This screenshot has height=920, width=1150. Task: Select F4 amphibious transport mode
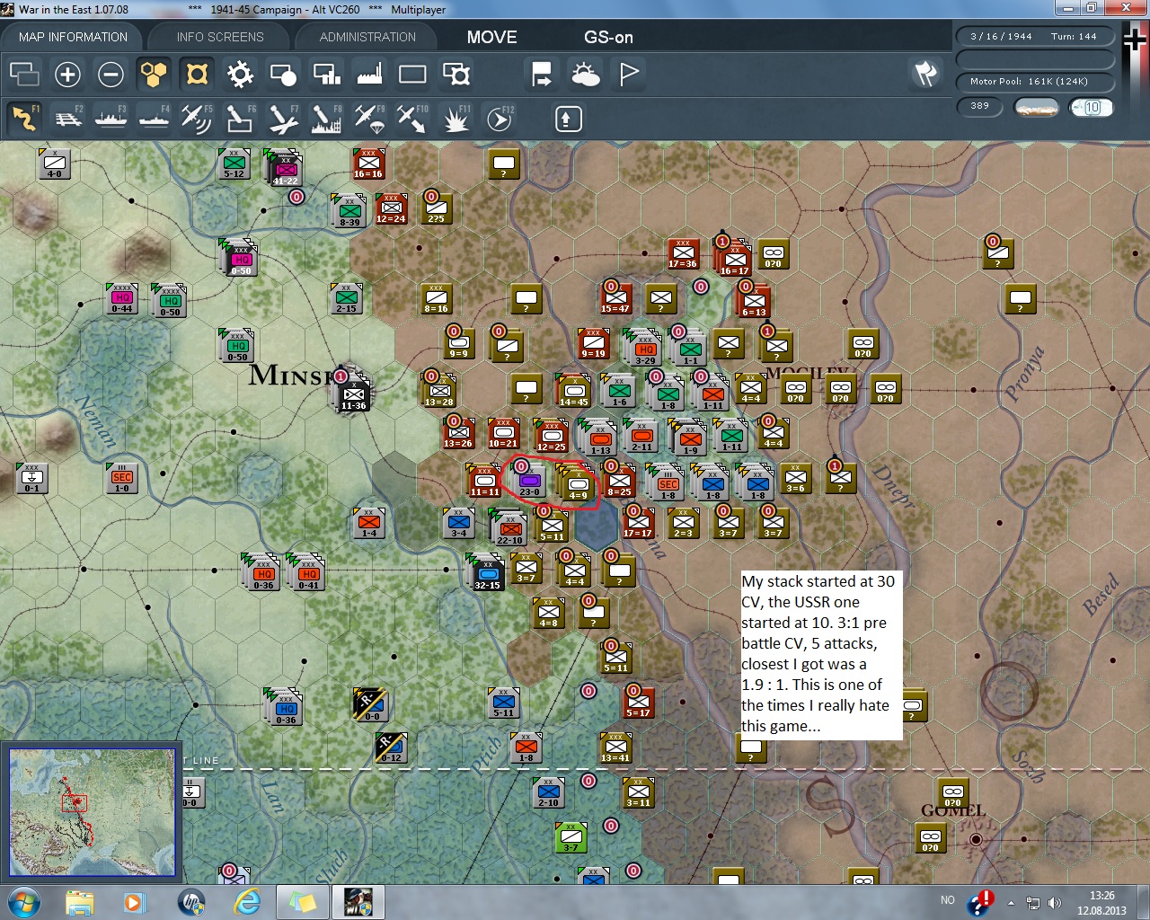point(154,119)
